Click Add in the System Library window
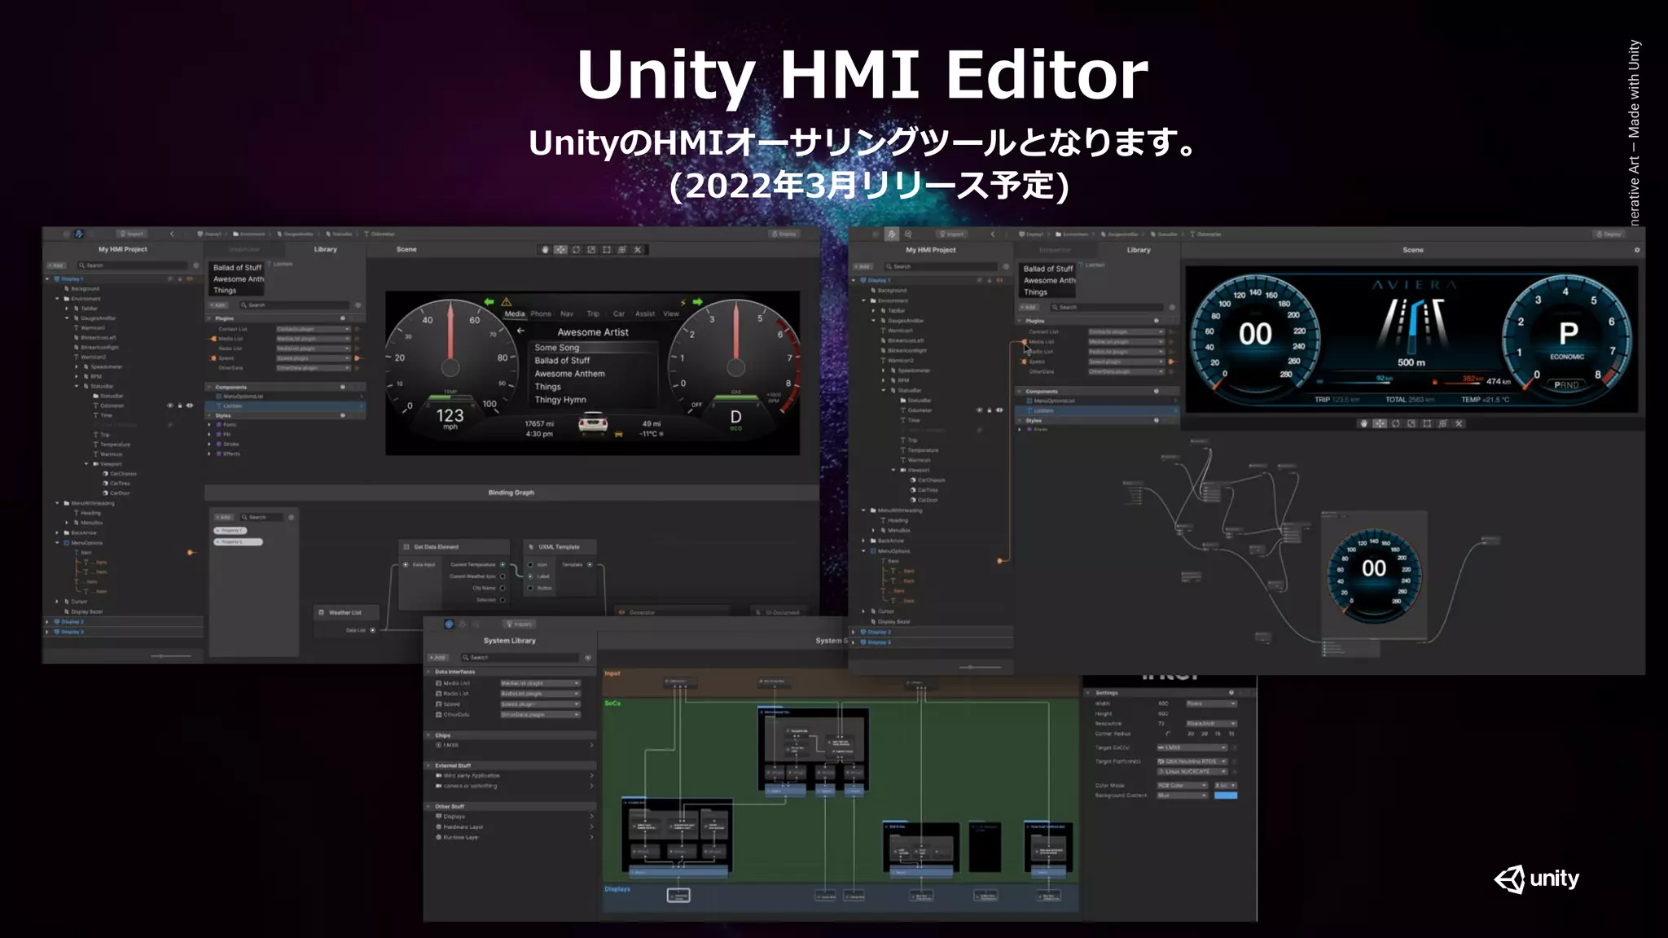 point(439,657)
